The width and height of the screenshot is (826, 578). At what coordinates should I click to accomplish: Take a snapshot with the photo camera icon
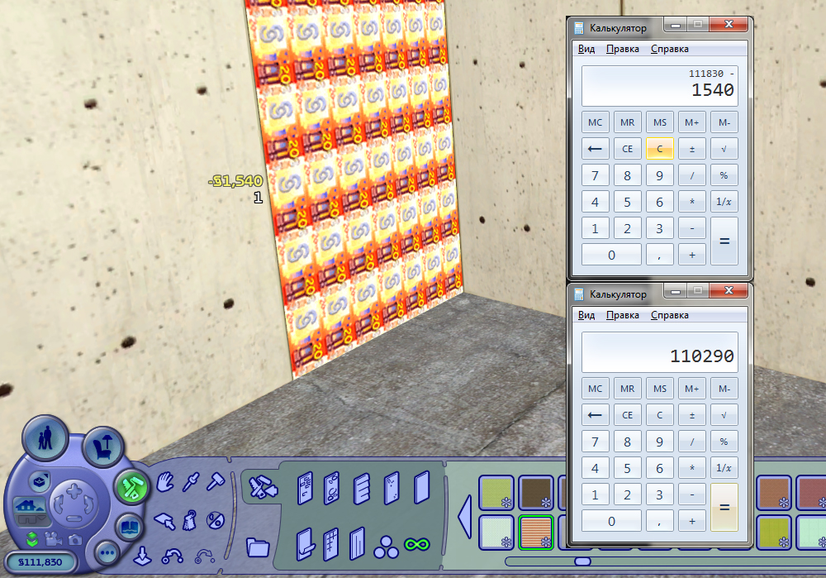[x=75, y=539]
